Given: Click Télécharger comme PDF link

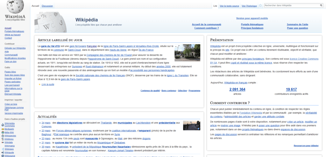Looking at the screenshot, I should [14, 109].
